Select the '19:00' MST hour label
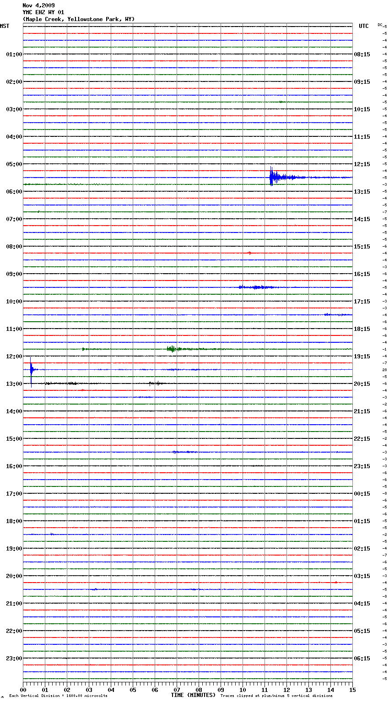The height and width of the screenshot is (702, 389). [x=14, y=549]
